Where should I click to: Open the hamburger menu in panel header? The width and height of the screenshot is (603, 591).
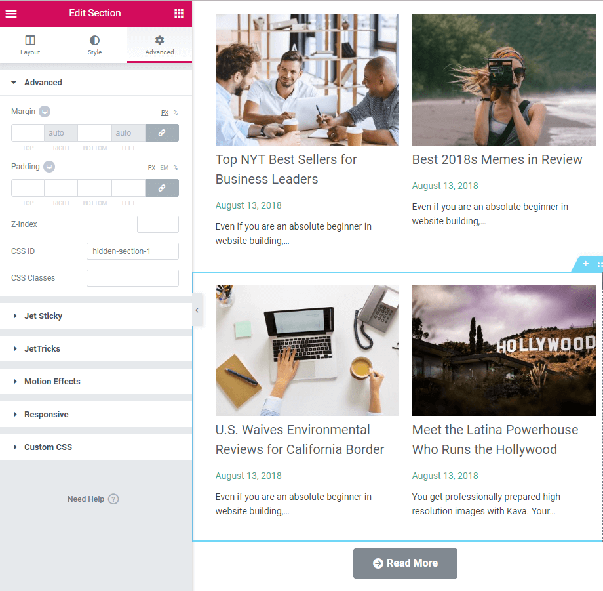point(11,14)
